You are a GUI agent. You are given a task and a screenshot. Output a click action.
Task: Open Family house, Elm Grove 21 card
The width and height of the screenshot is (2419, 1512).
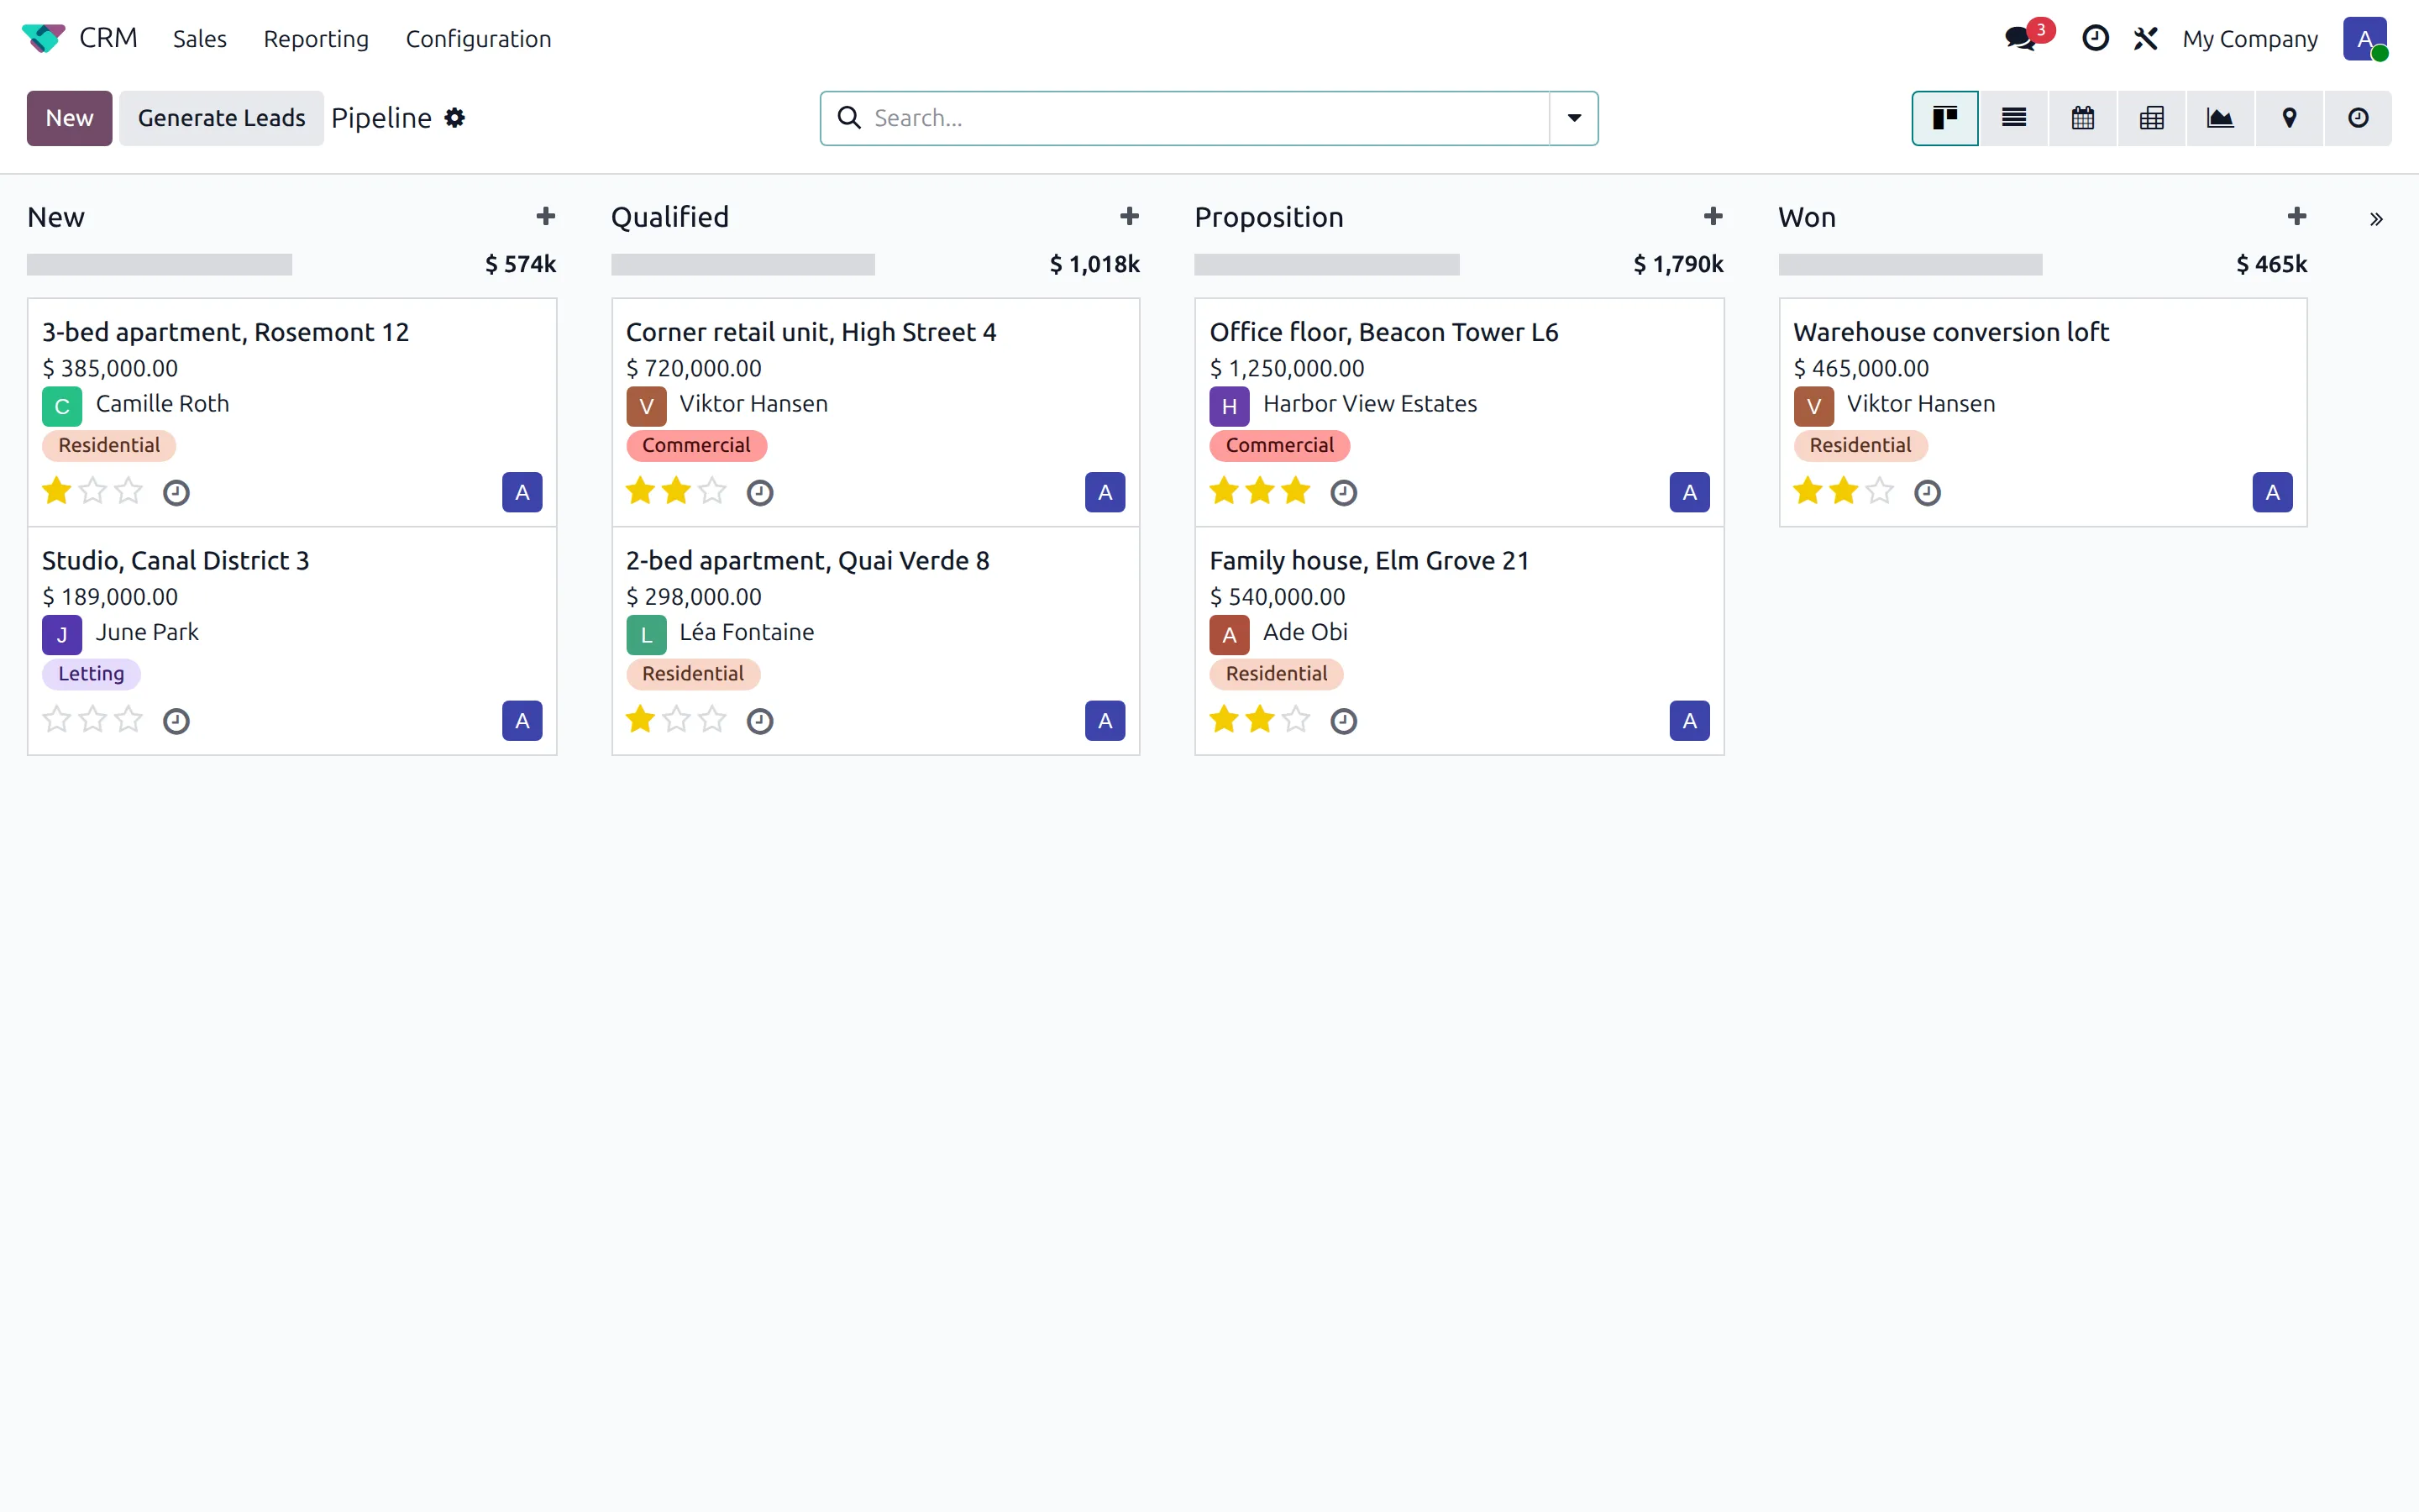tap(1460, 641)
